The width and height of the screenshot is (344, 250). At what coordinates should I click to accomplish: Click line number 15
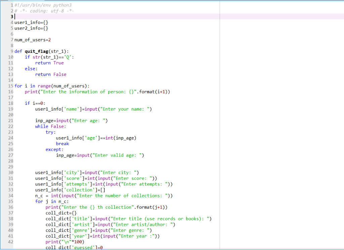pos(10,86)
